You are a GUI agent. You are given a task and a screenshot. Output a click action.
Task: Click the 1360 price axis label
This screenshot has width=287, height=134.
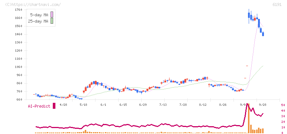[x=19, y=42]
